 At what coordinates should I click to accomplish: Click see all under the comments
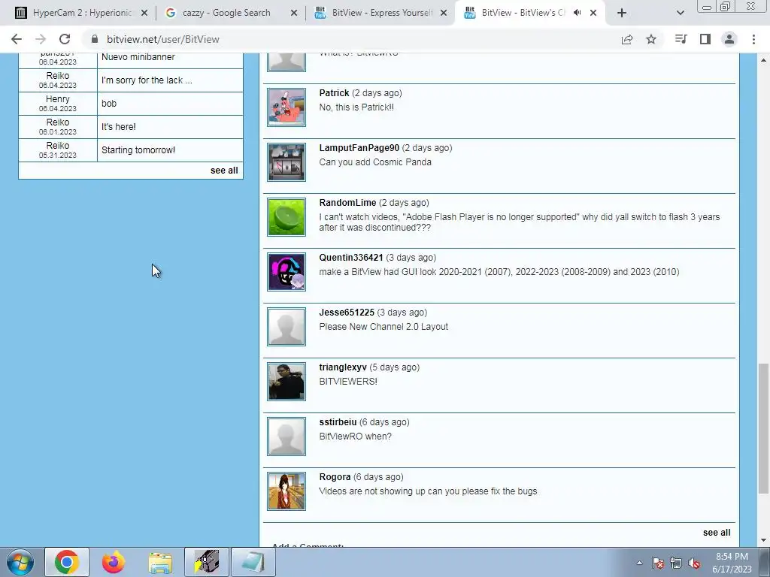(x=717, y=533)
